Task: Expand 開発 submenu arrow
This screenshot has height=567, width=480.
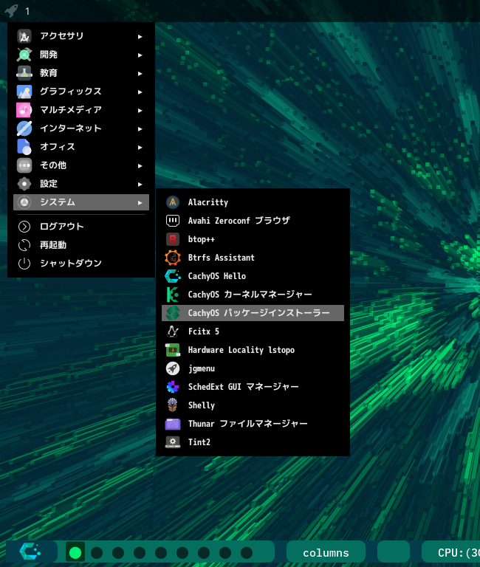Action: (x=140, y=55)
